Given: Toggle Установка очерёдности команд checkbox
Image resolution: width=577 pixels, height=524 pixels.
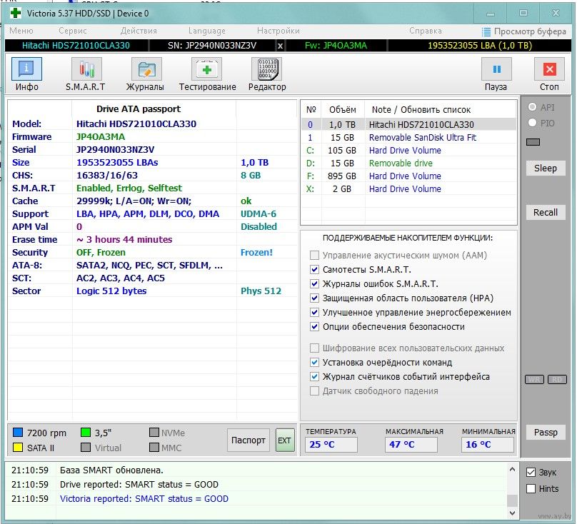Looking at the screenshot, I should (314, 362).
